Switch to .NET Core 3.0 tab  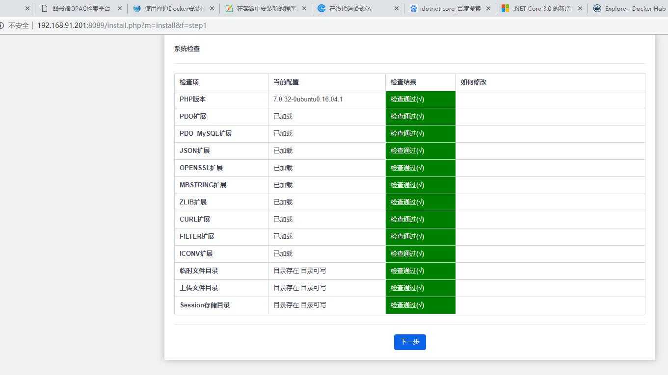coord(543,8)
